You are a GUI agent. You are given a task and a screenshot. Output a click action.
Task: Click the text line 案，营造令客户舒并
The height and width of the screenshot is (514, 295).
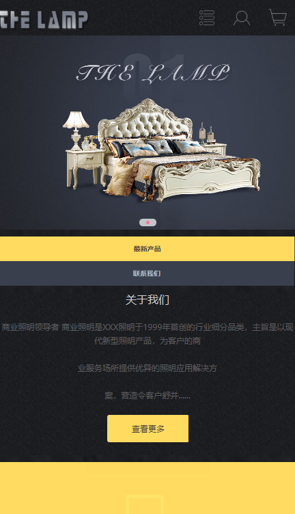tap(147, 396)
